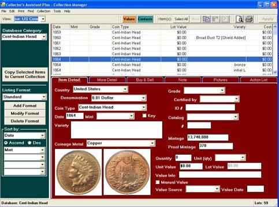
Task: Expand the Coin Type dropdown
Action: [x=144, y=108]
